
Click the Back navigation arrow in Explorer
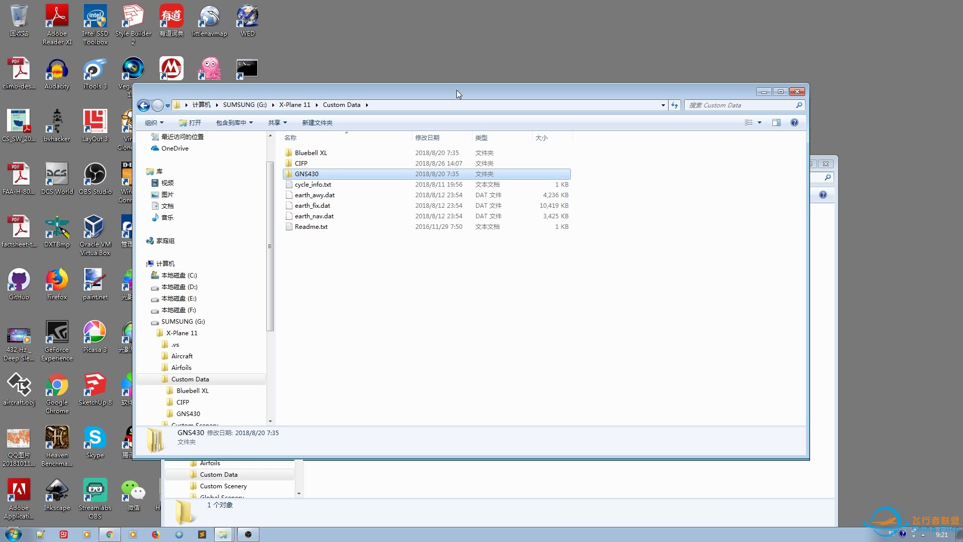click(x=143, y=105)
